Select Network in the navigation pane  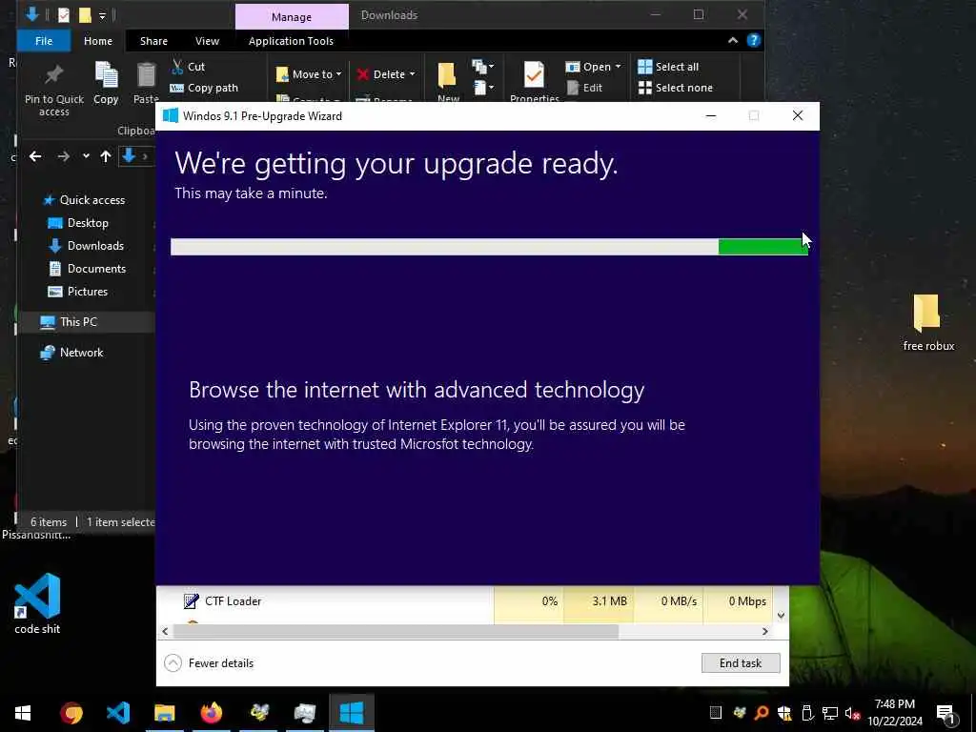[x=71, y=353]
